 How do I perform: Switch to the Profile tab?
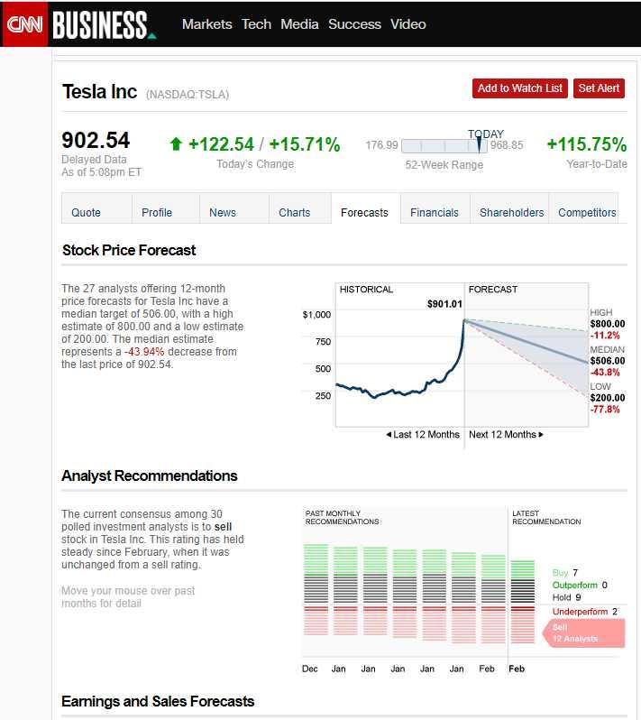pyautogui.click(x=157, y=213)
